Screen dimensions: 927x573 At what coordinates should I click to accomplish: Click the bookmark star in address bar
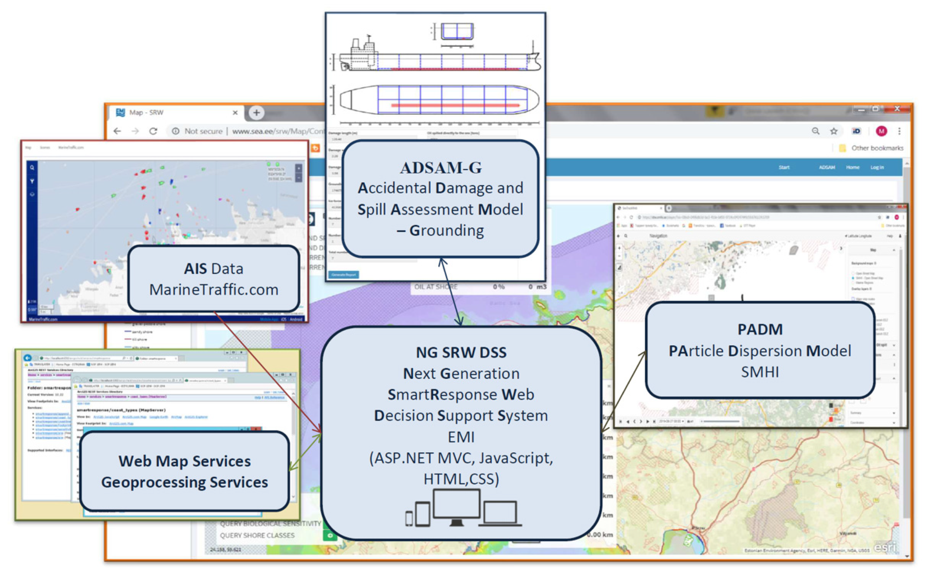(833, 131)
